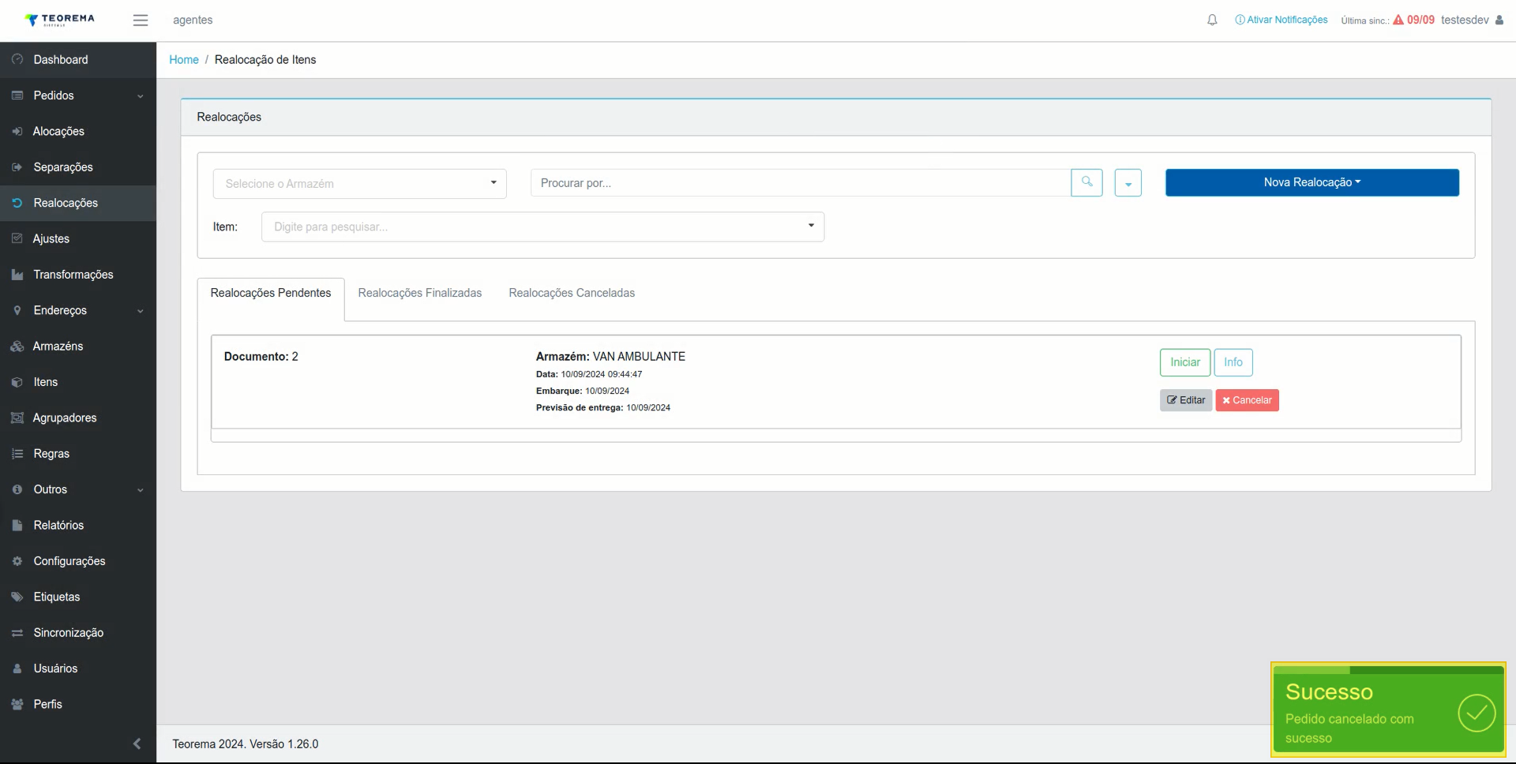Click the Teorema logo
The width and height of the screenshot is (1516, 764).
(x=59, y=20)
